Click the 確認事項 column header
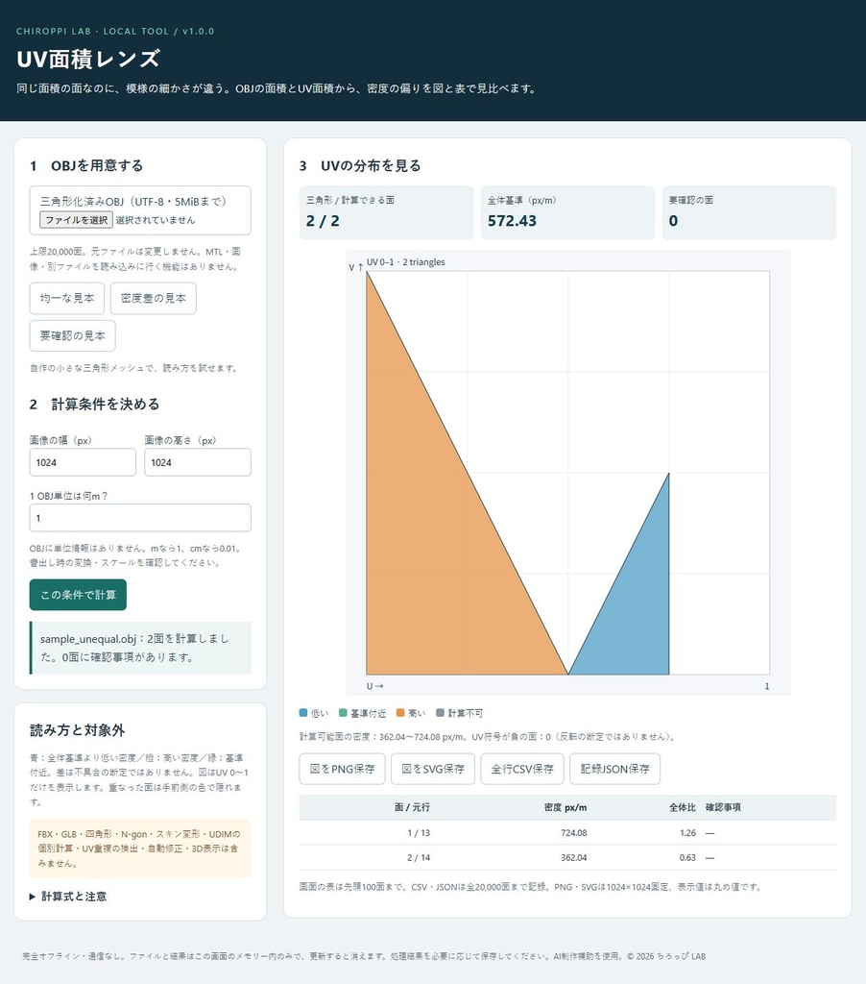Image resolution: width=866 pixels, height=984 pixels. click(x=723, y=807)
